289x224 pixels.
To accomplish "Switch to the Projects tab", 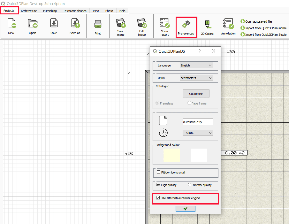I will click(9, 10).
